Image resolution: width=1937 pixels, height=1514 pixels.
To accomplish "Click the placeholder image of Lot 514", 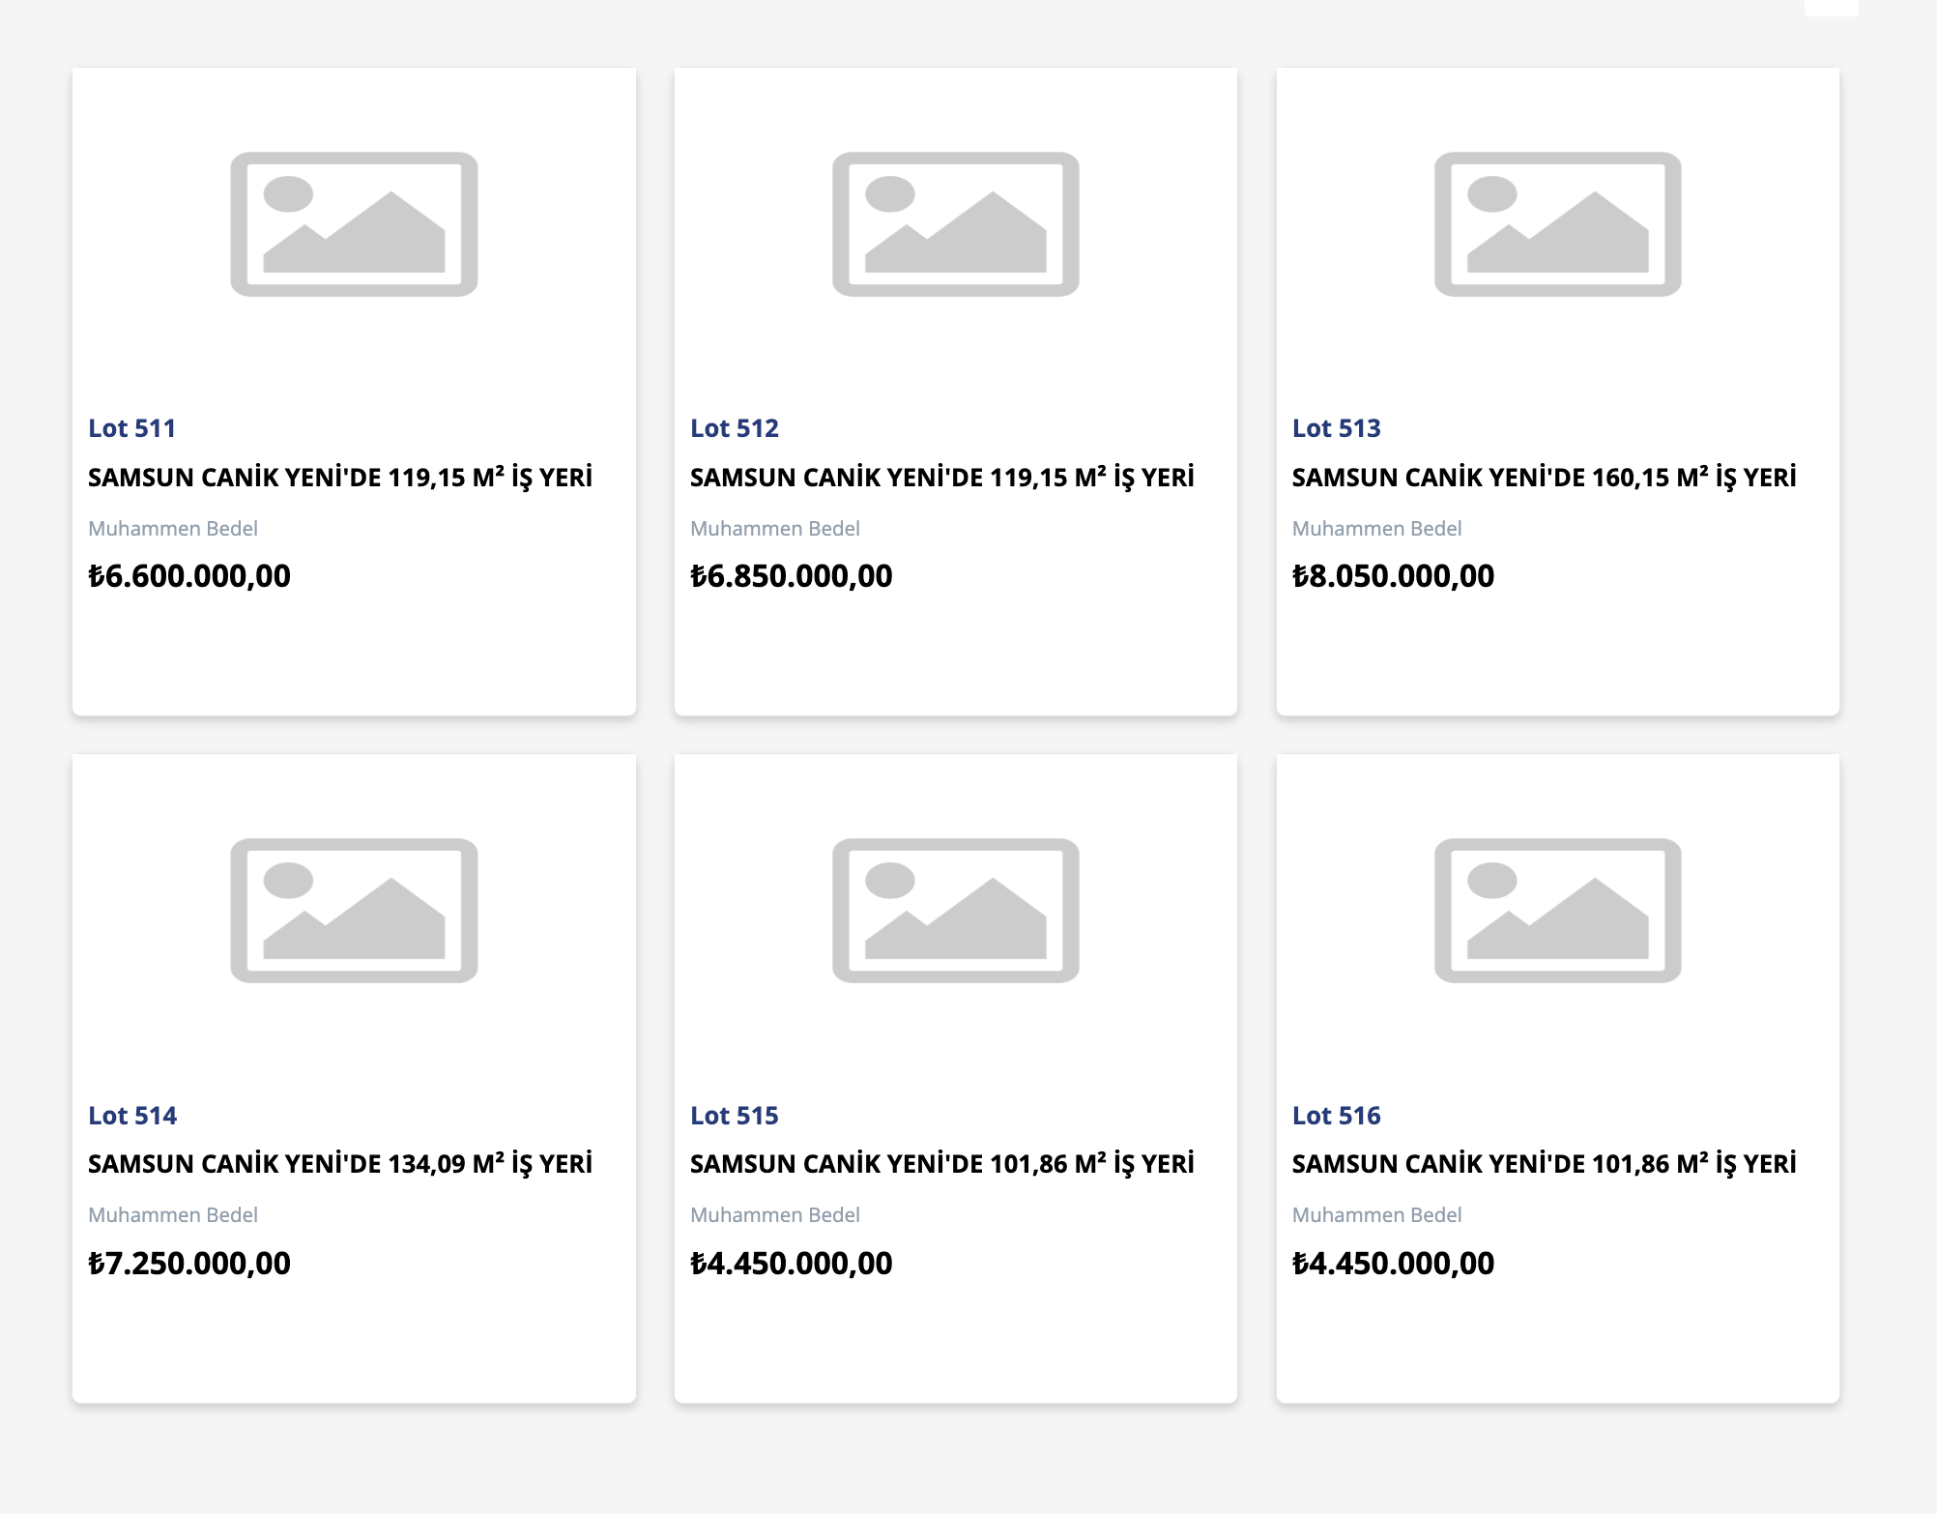I will [354, 911].
